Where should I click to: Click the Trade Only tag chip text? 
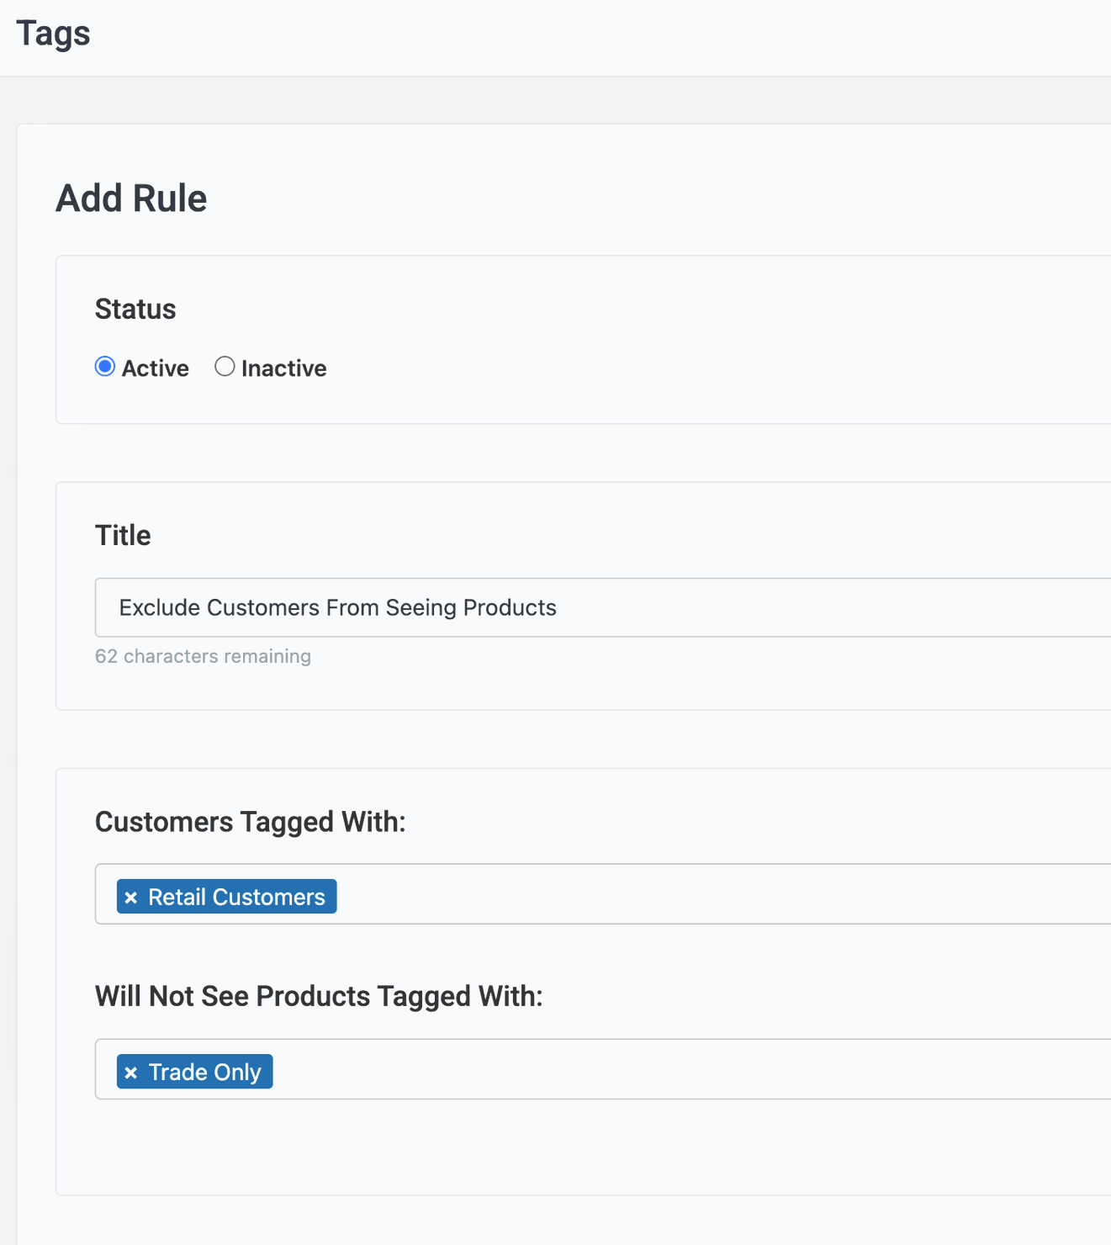(205, 1073)
